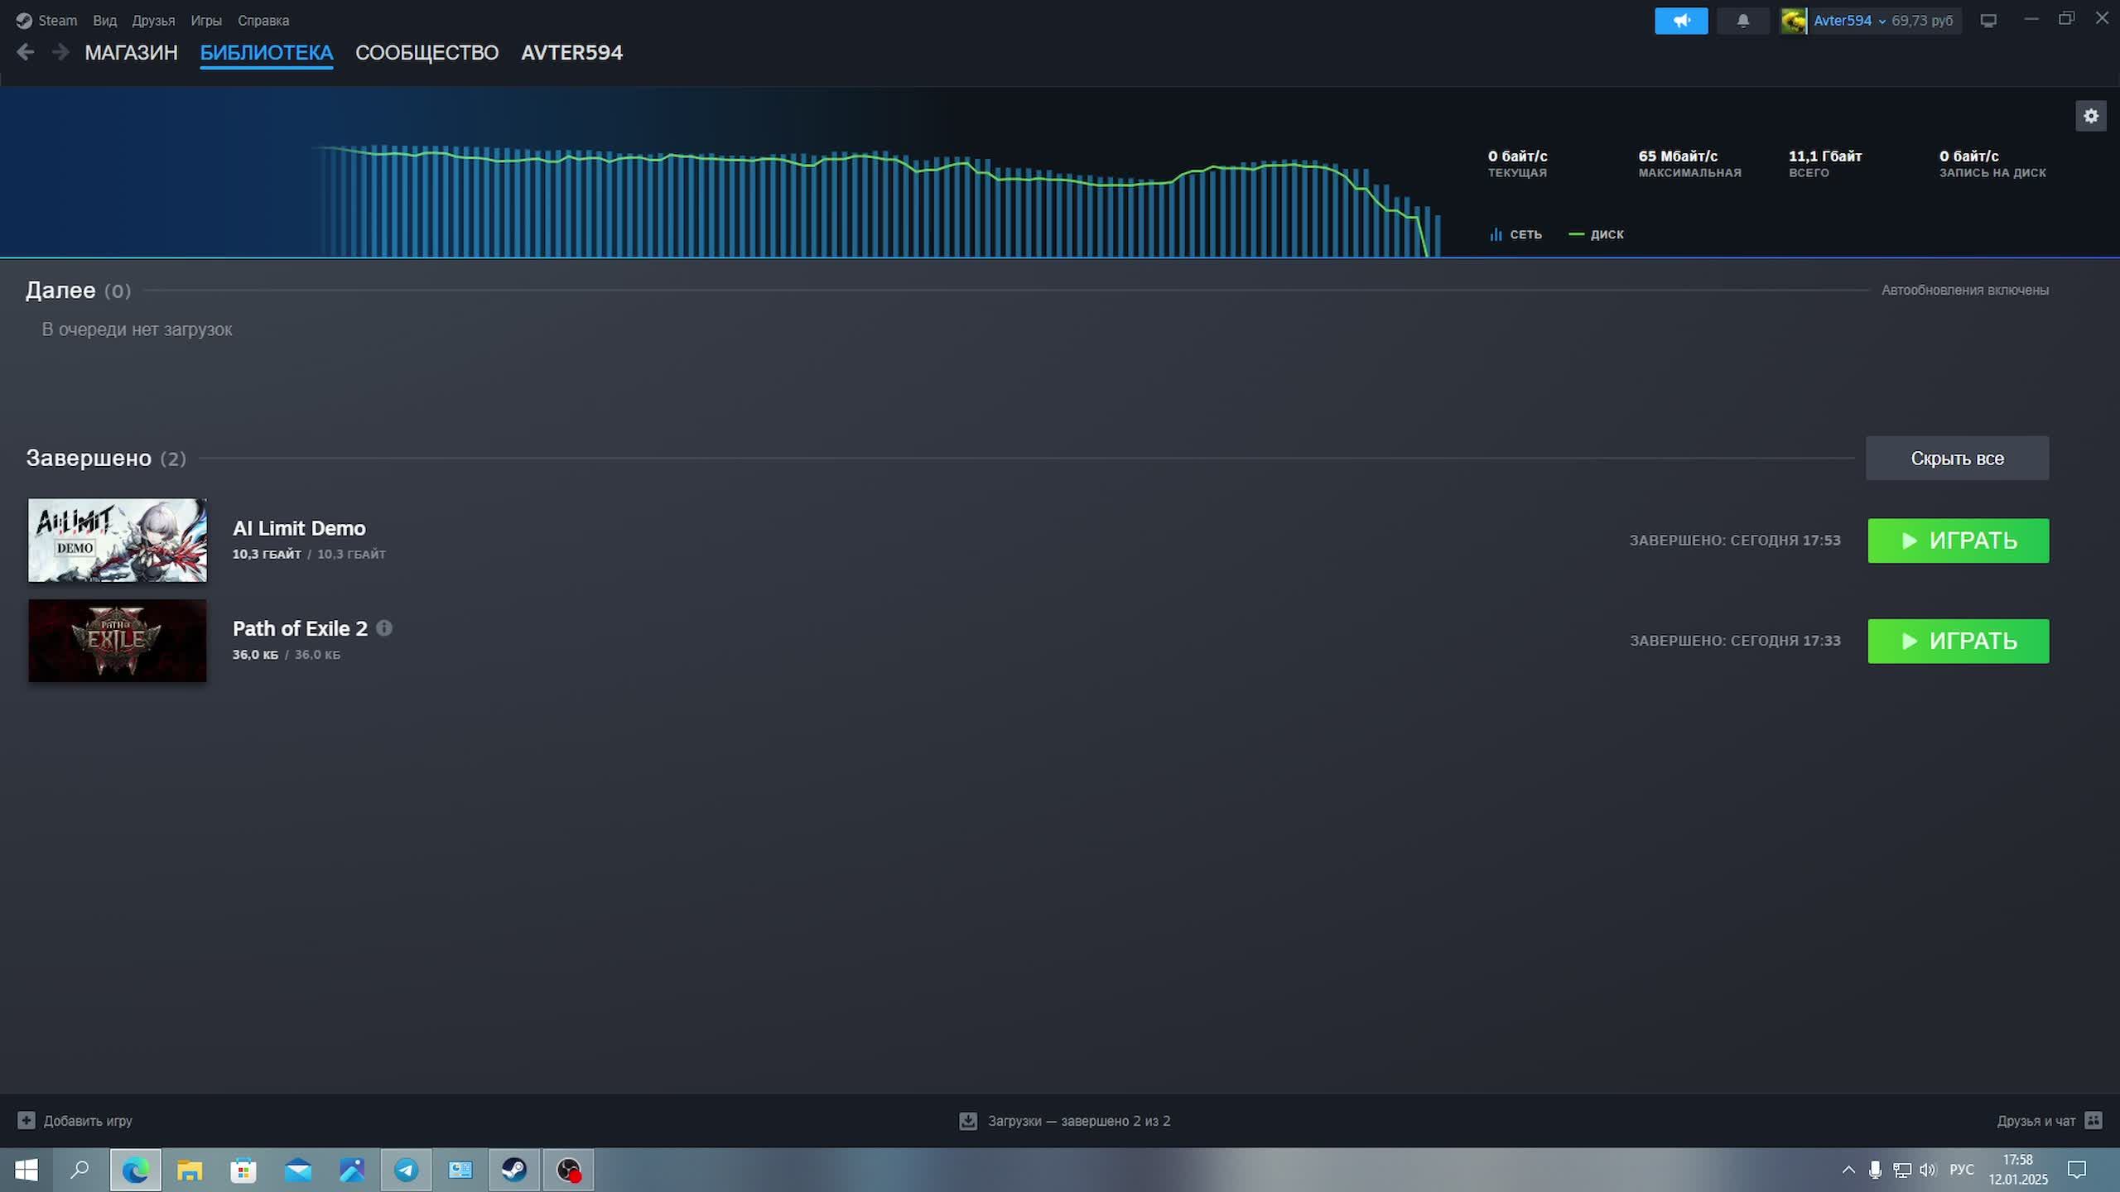
Task: Open File Explorer from taskbar
Action: click(190, 1170)
